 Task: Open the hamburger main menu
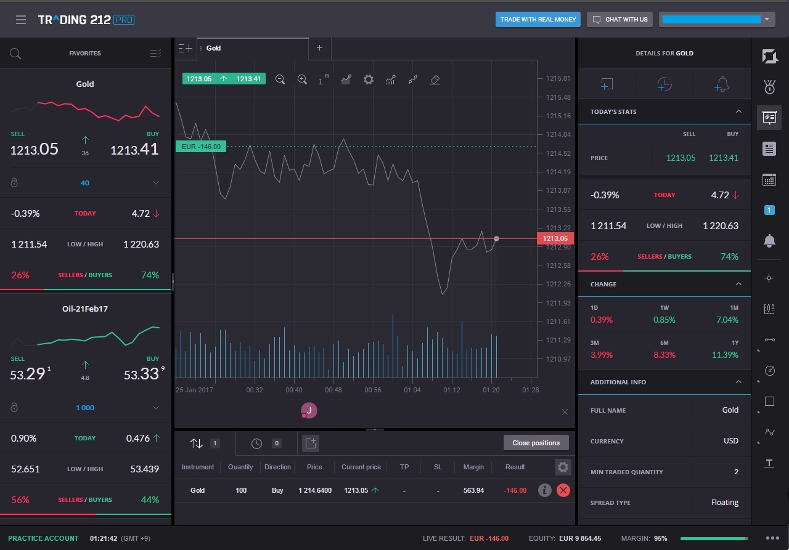click(x=21, y=20)
